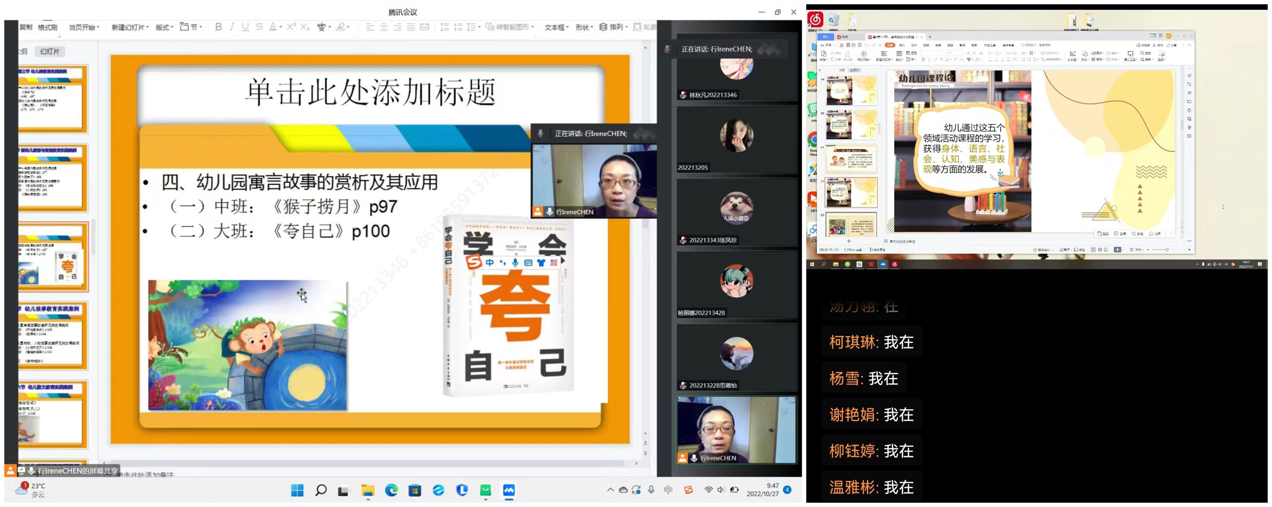Click the italic icon in left toolbar
1272x507 pixels.
click(232, 27)
